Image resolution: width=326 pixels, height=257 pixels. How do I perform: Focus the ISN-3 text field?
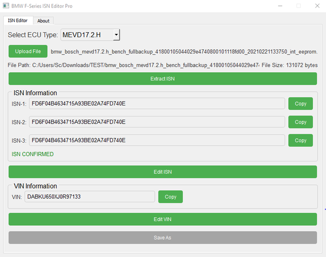(157, 141)
